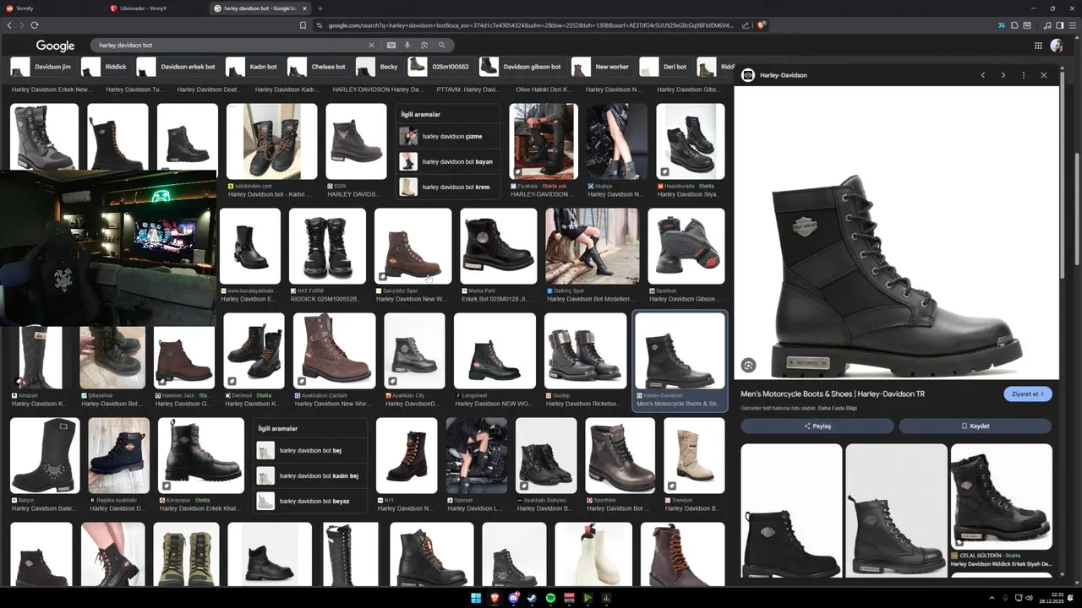1082x608 pixels.
Task: Clear the search box with X
Action: (370, 45)
